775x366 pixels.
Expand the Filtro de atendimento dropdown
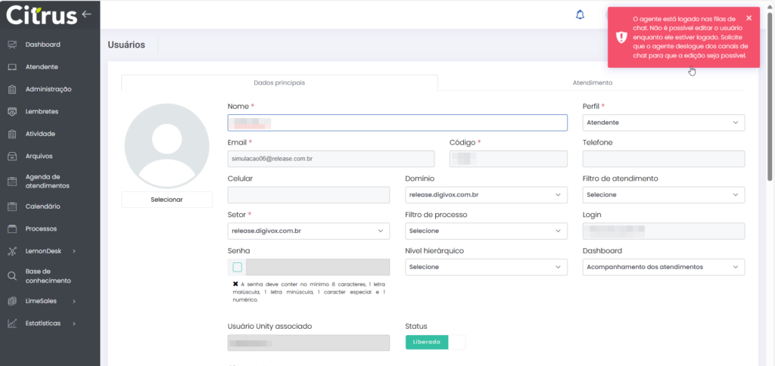point(663,195)
